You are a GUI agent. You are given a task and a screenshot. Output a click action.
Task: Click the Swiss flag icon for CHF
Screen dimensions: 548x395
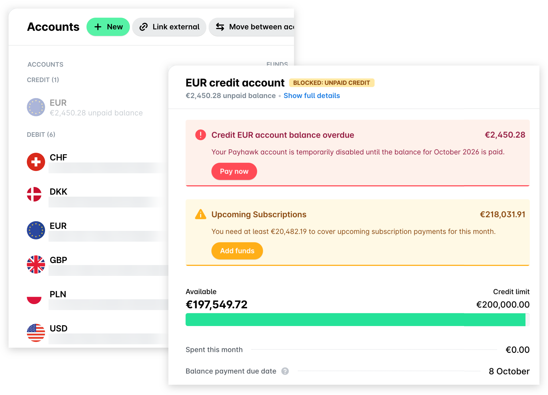pyautogui.click(x=36, y=162)
